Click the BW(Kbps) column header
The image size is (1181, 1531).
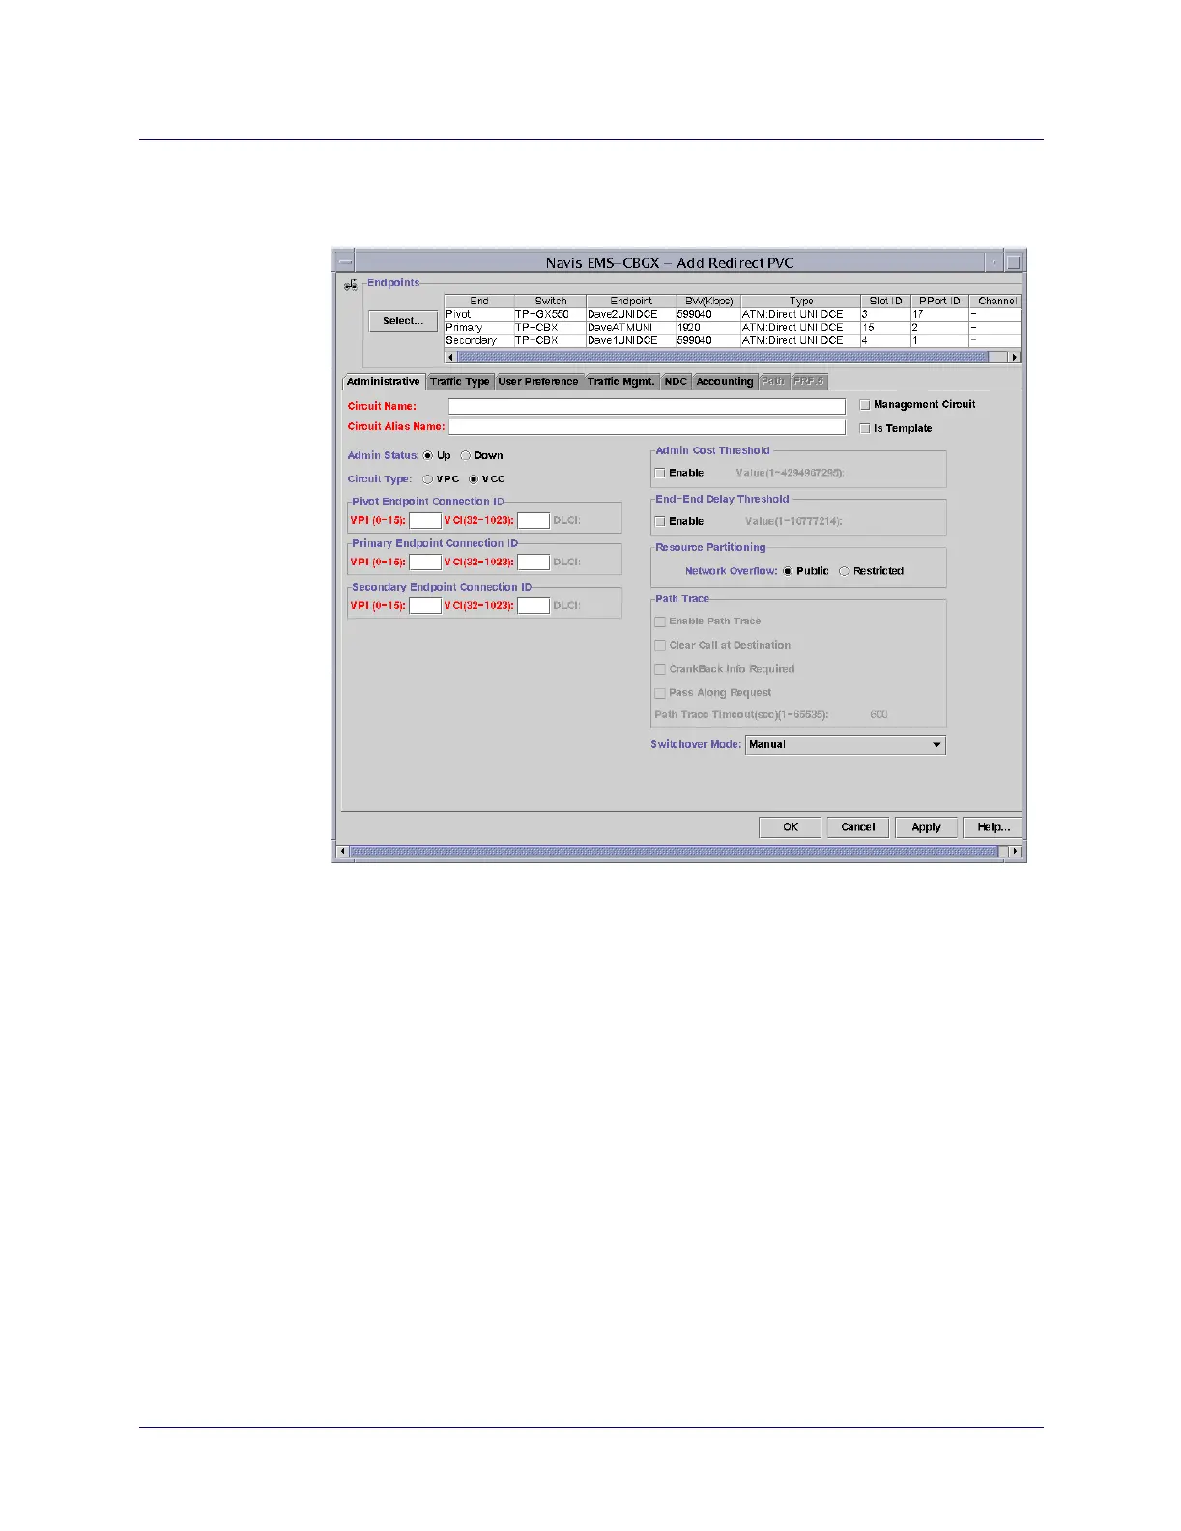[708, 302]
